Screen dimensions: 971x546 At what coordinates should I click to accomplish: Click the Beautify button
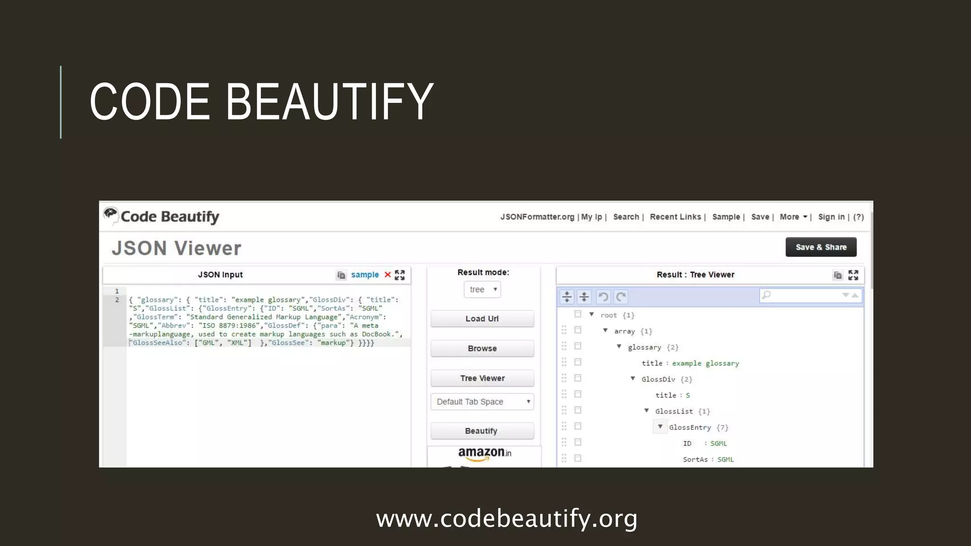coord(482,431)
